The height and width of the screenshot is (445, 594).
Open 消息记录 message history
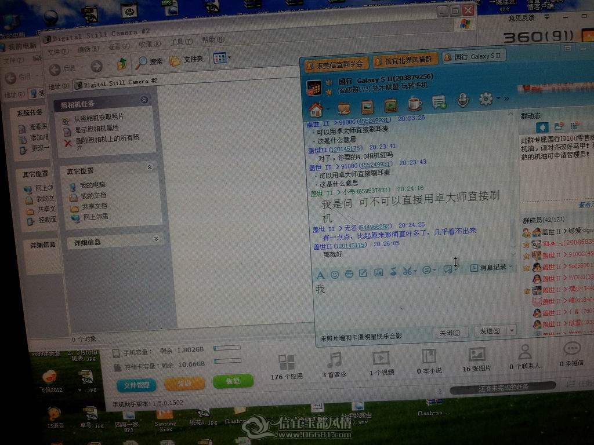pos(488,268)
